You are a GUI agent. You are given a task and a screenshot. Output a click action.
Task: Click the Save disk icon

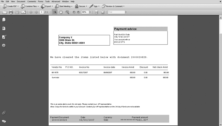click(17, 12)
